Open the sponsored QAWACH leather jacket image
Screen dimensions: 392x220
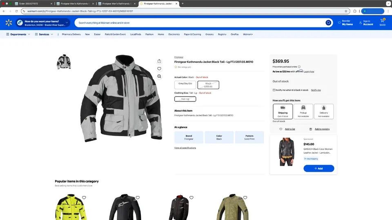point(287,152)
